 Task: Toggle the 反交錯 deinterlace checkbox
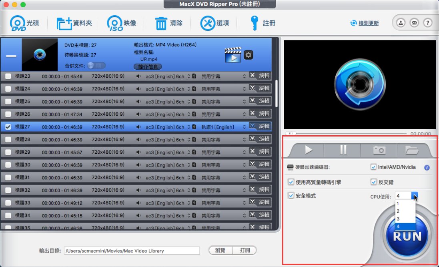coord(373,182)
